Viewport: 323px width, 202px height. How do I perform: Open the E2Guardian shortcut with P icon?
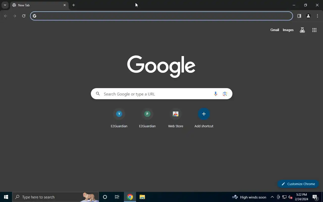click(147, 118)
